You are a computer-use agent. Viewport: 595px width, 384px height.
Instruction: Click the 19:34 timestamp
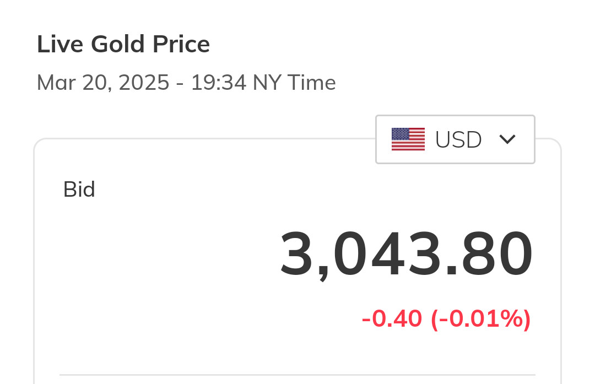pos(219,83)
